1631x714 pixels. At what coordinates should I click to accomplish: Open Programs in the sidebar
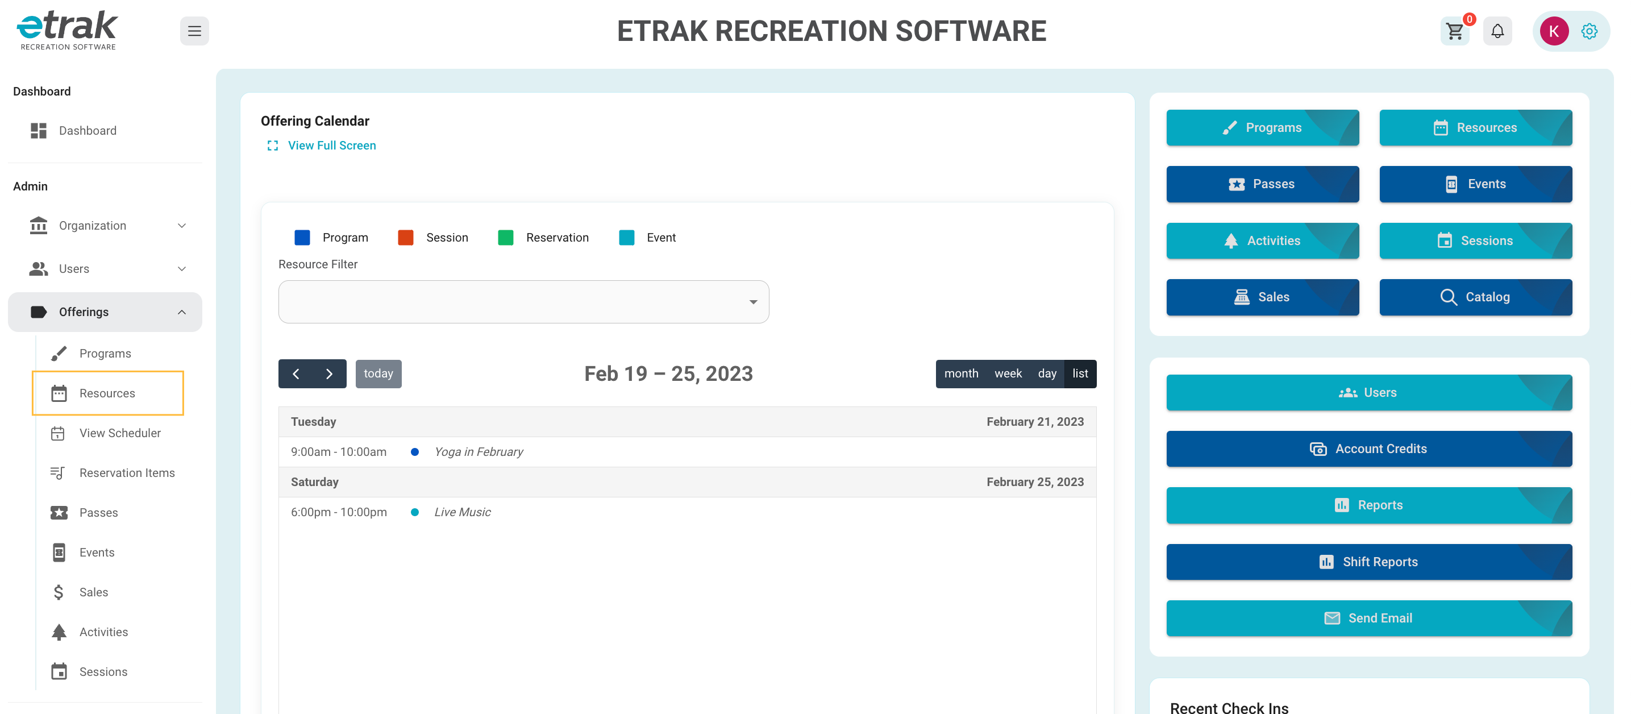tap(109, 354)
